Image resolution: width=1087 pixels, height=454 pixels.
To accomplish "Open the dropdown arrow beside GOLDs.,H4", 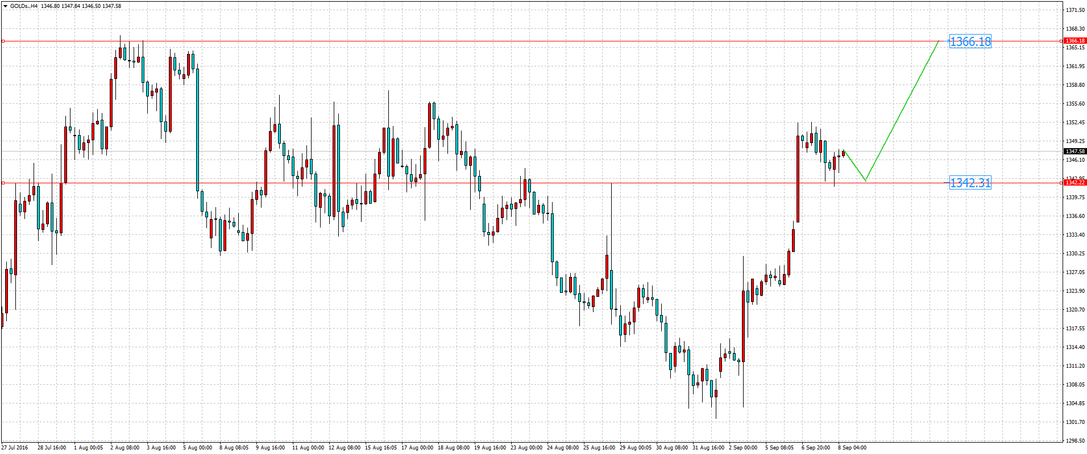I will pyautogui.click(x=5, y=6).
